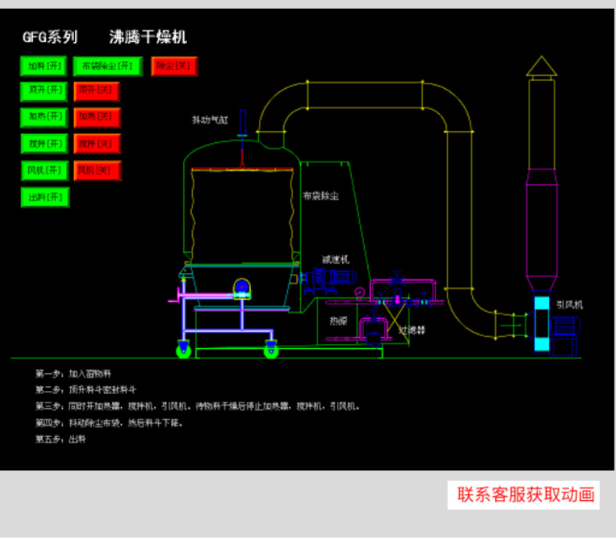The height and width of the screenshot is (554, 616).
Task: Turn off dust removal with 除尘[关]
Action: tap(174, 66)
